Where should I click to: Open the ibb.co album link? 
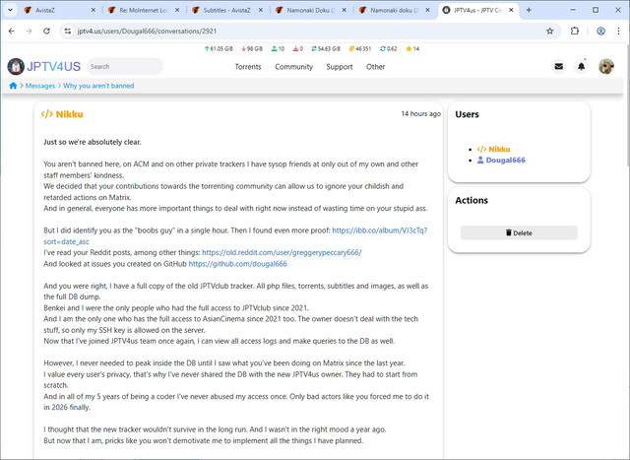point(379,230)
